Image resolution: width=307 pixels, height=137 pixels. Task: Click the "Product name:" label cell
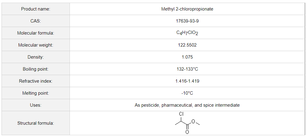point(36,9)
